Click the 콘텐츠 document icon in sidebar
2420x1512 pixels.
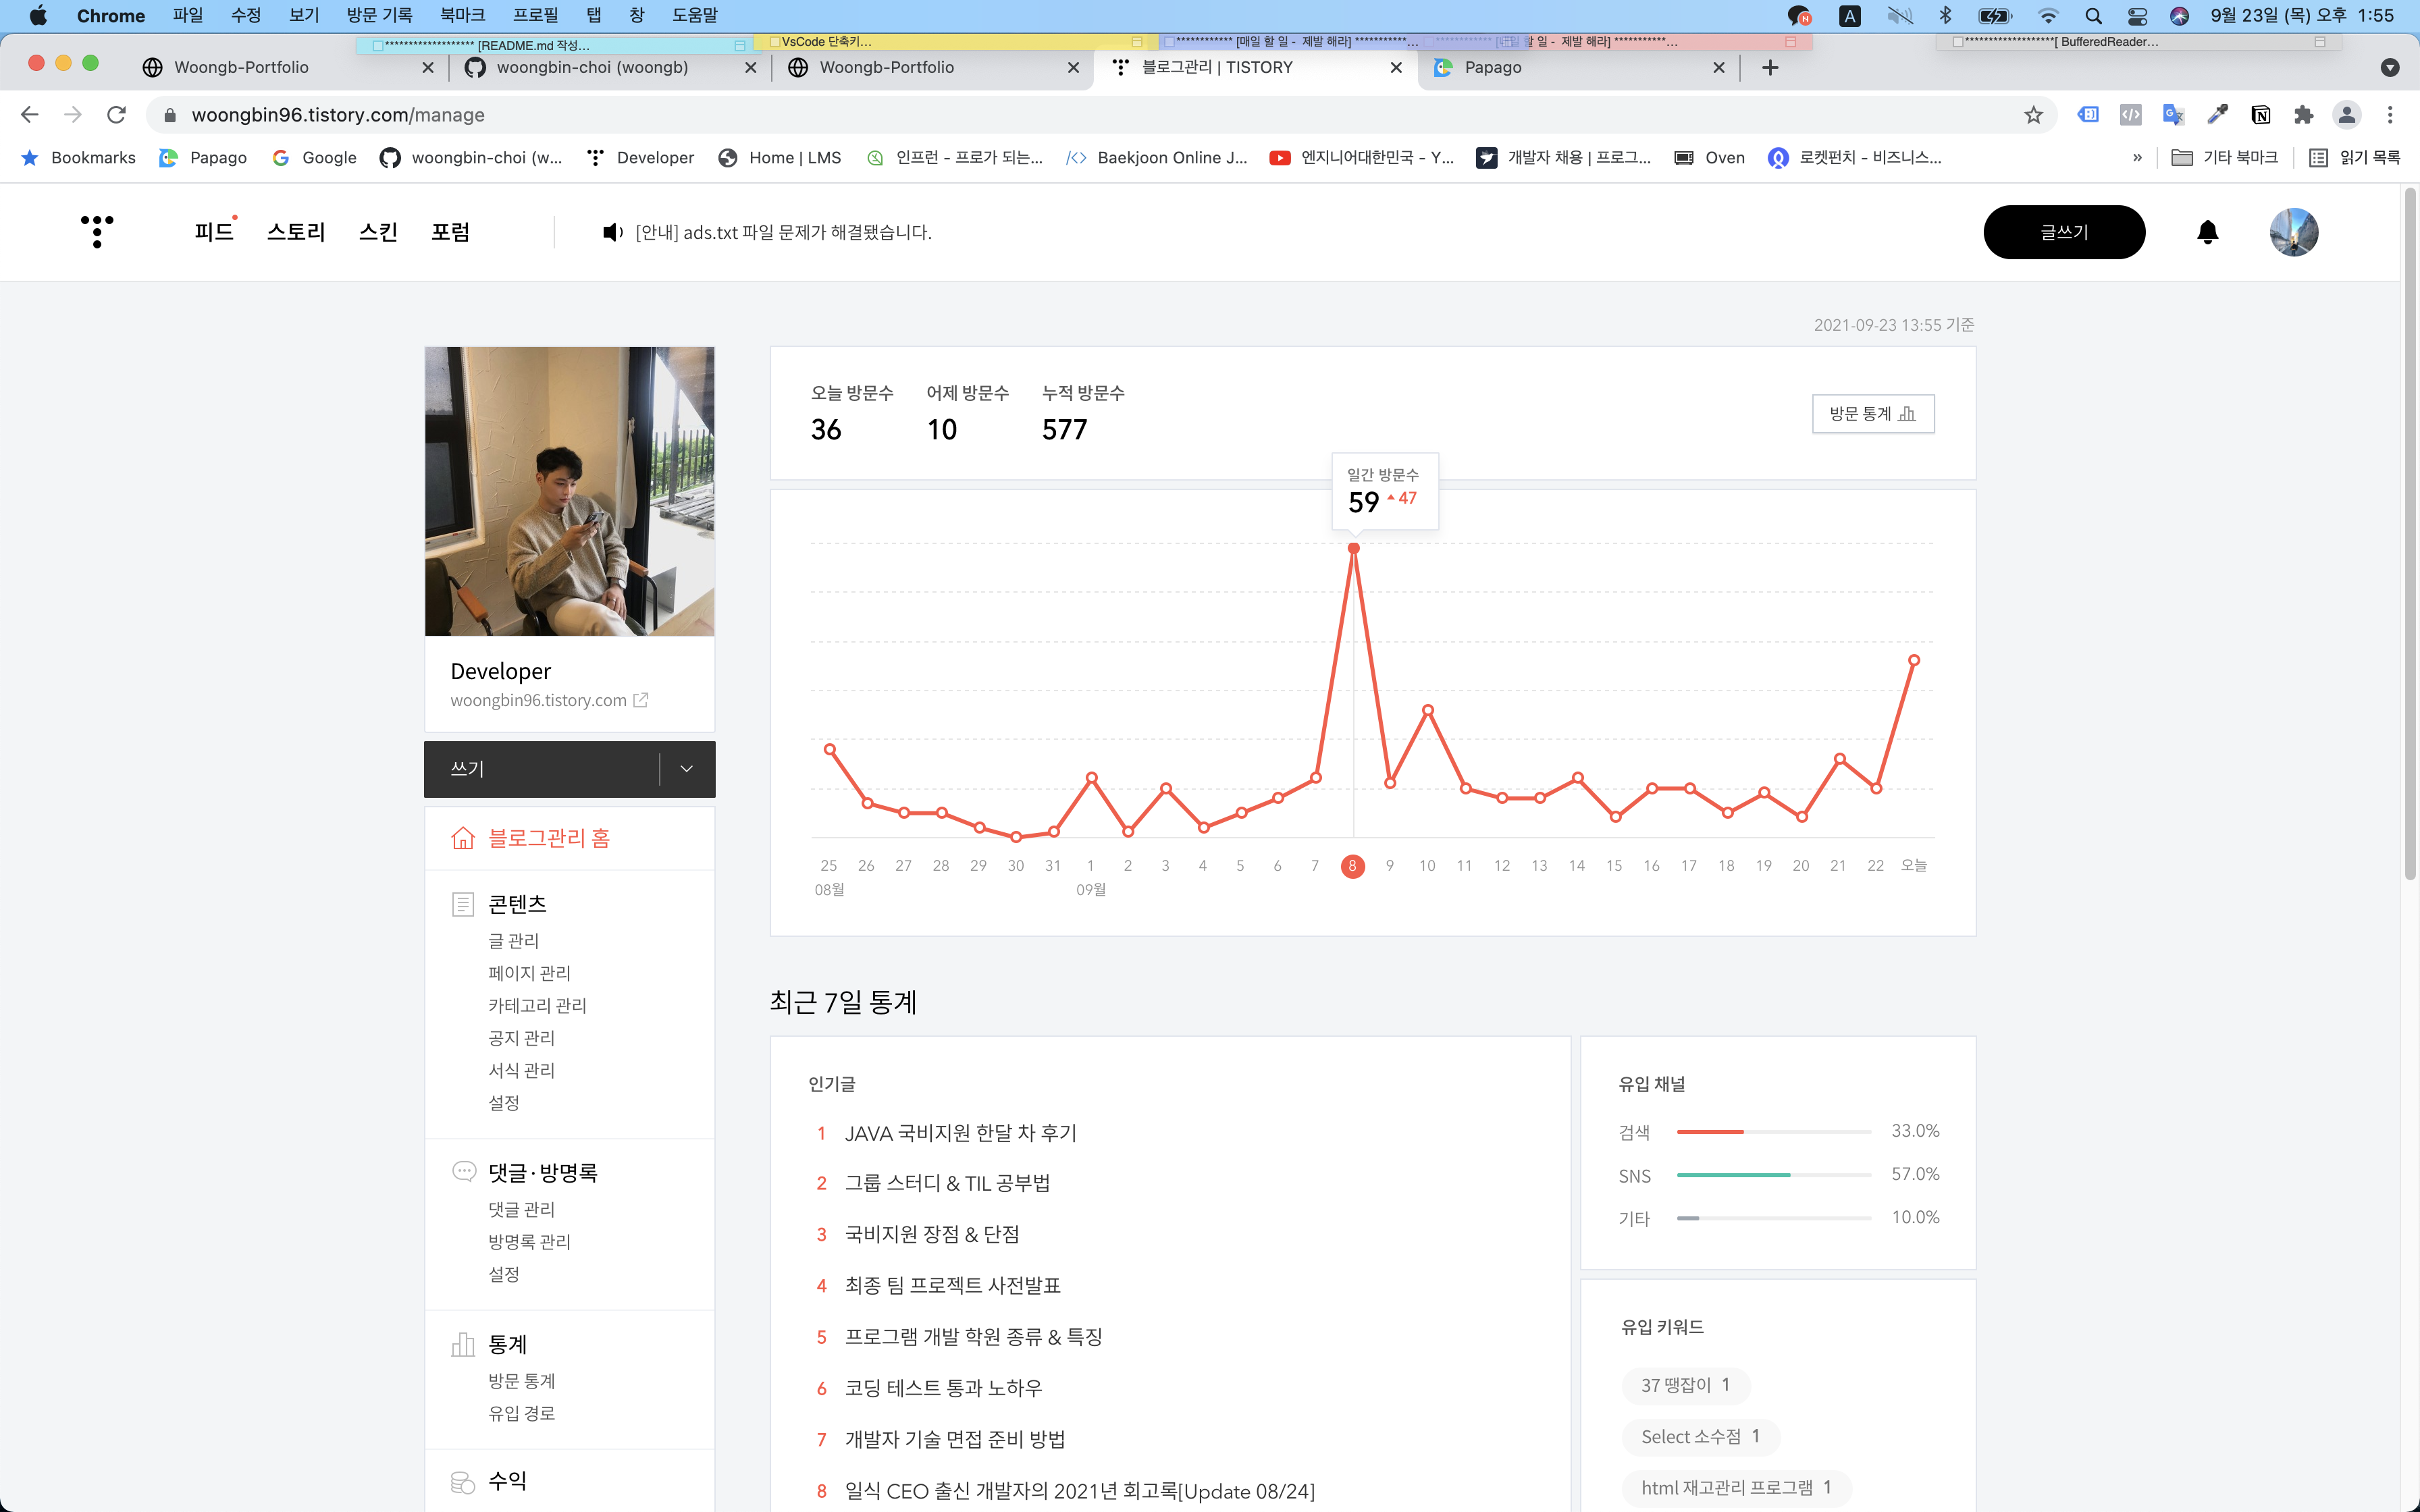tap(463, 903)
